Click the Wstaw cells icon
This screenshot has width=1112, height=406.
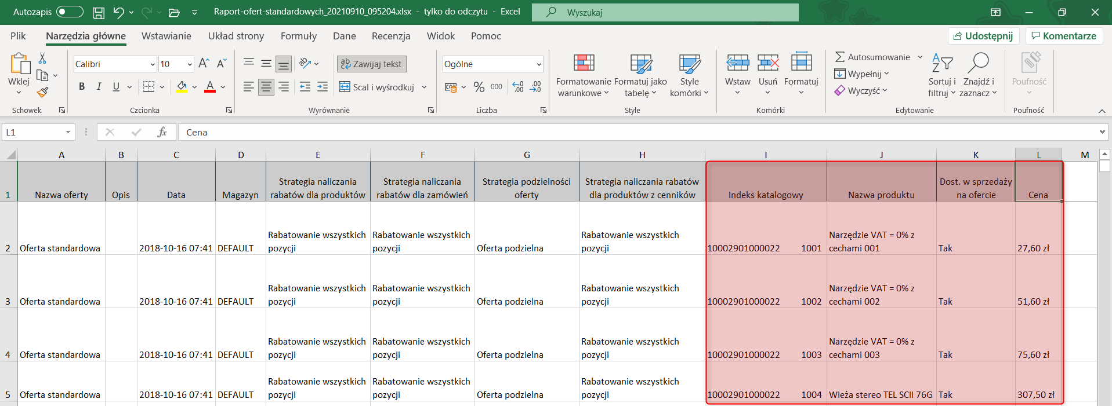tap(738, 63)
